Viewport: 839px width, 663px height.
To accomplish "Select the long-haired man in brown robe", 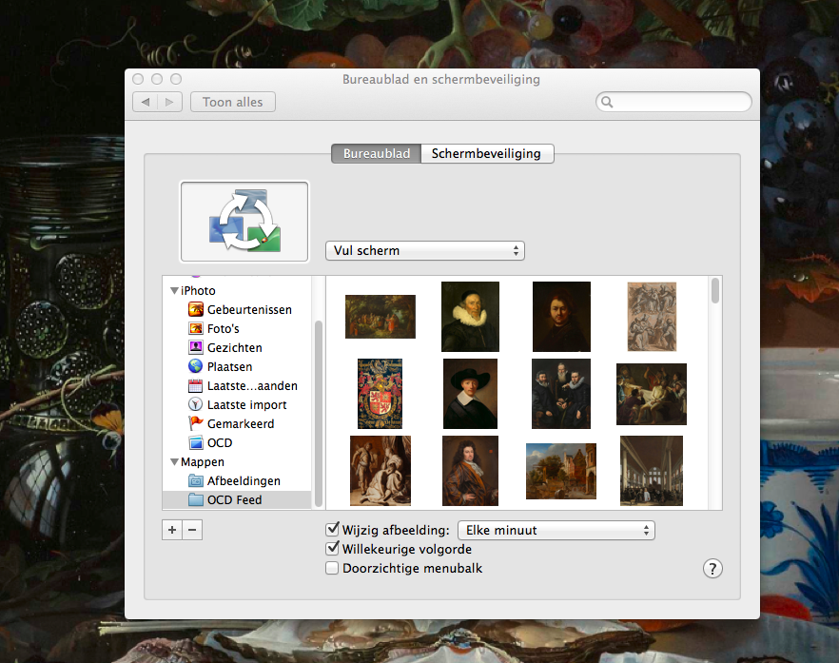I will point(470,470).
